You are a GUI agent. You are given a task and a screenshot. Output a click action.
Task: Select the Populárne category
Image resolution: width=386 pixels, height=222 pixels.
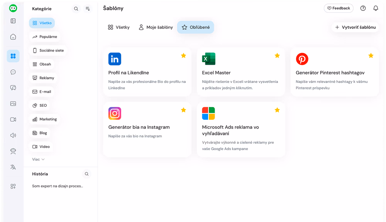[44, 37]
